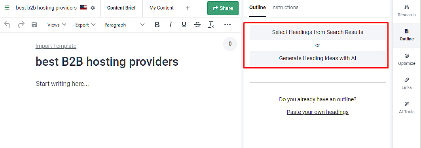The height and width of the screenshot is (148, 421).
Task: Toggle italic formatting
Action: pyautogui.click(x=171, y=25)
